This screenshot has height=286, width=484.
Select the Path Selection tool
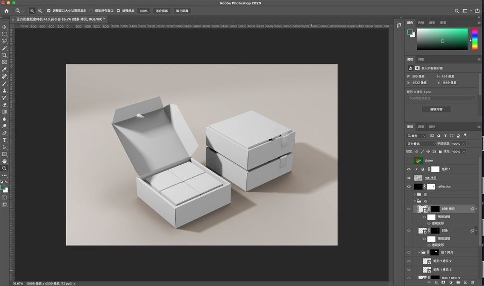pos(4,147)
